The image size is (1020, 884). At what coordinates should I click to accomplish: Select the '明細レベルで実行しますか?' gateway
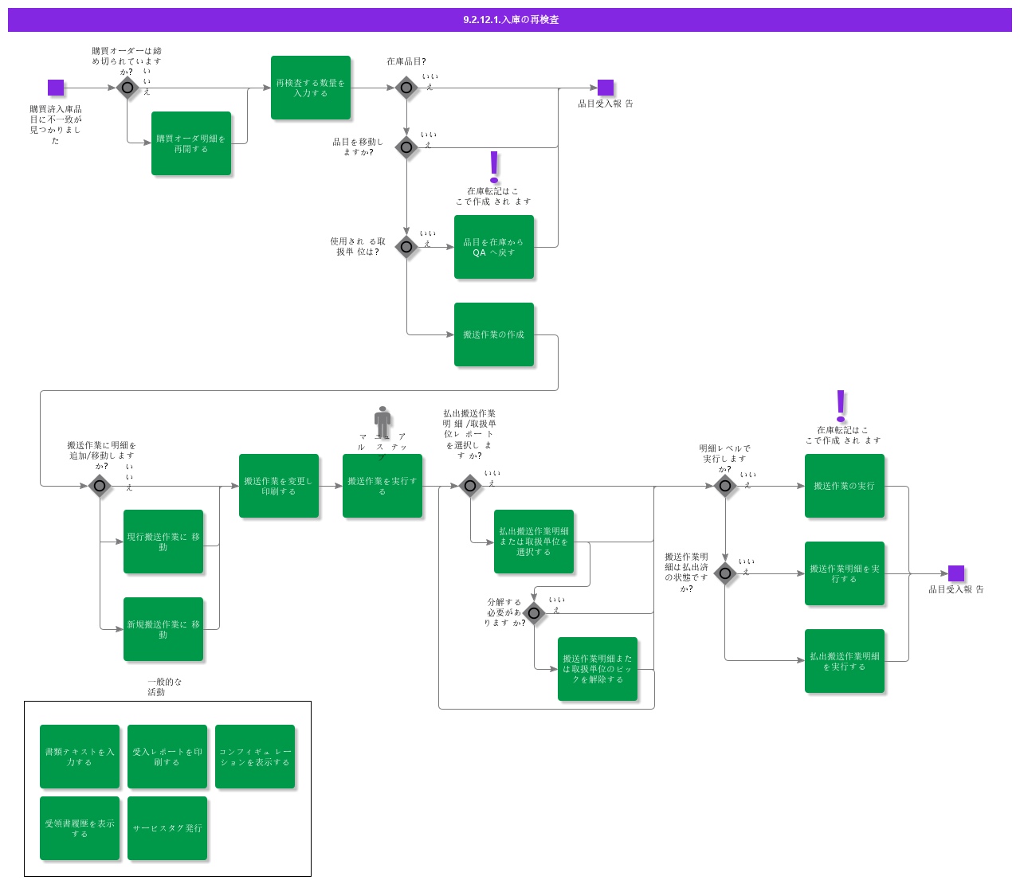(725, 485)
